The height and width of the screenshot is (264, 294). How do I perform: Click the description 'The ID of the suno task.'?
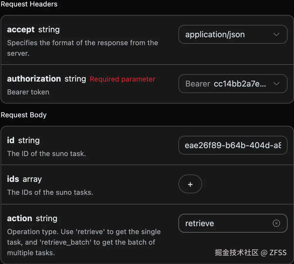[x=46, y=154]
